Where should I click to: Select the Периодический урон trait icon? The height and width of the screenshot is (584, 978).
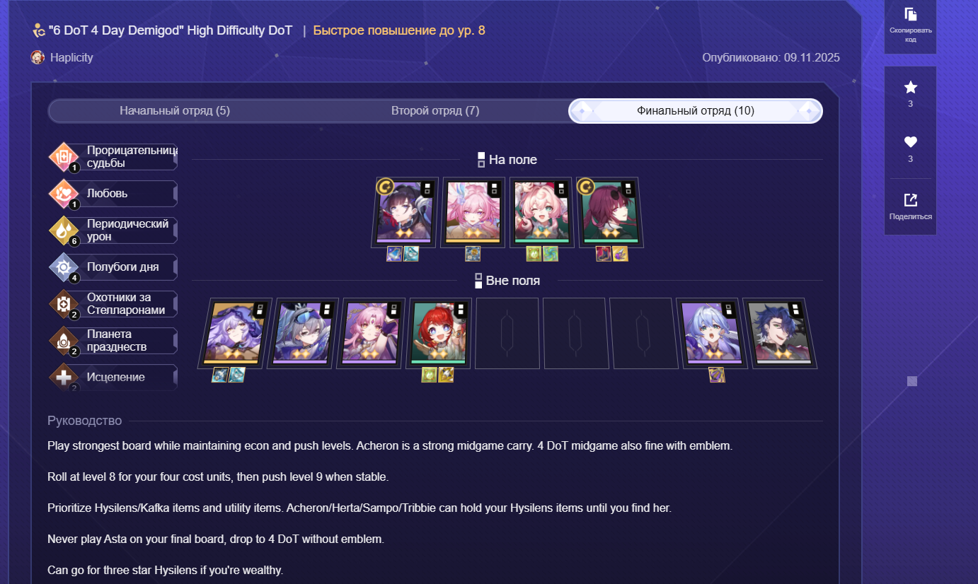pos(62,230)
